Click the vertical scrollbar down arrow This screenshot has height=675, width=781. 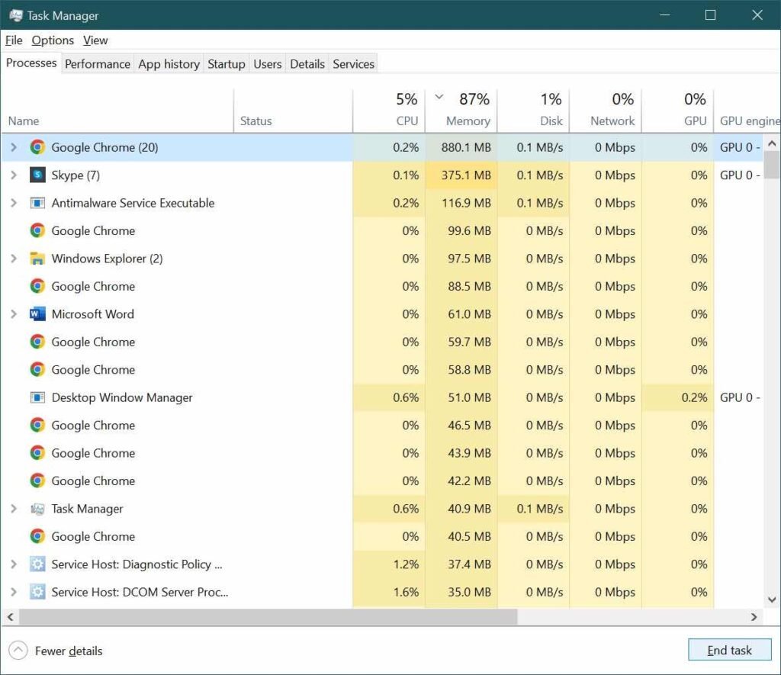click(x=772, y=599)
